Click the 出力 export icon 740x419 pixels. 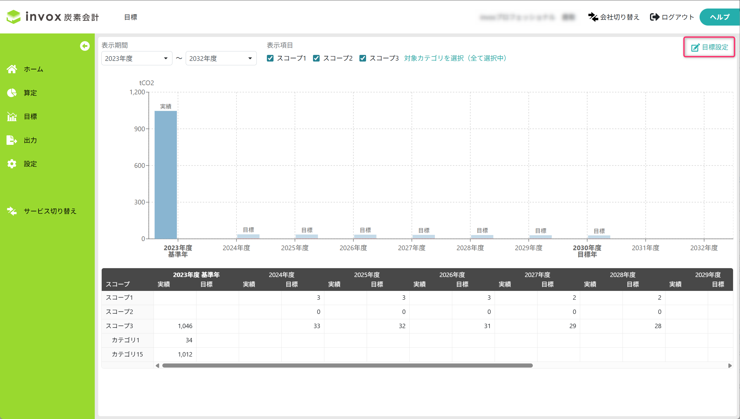click(12, 140)
